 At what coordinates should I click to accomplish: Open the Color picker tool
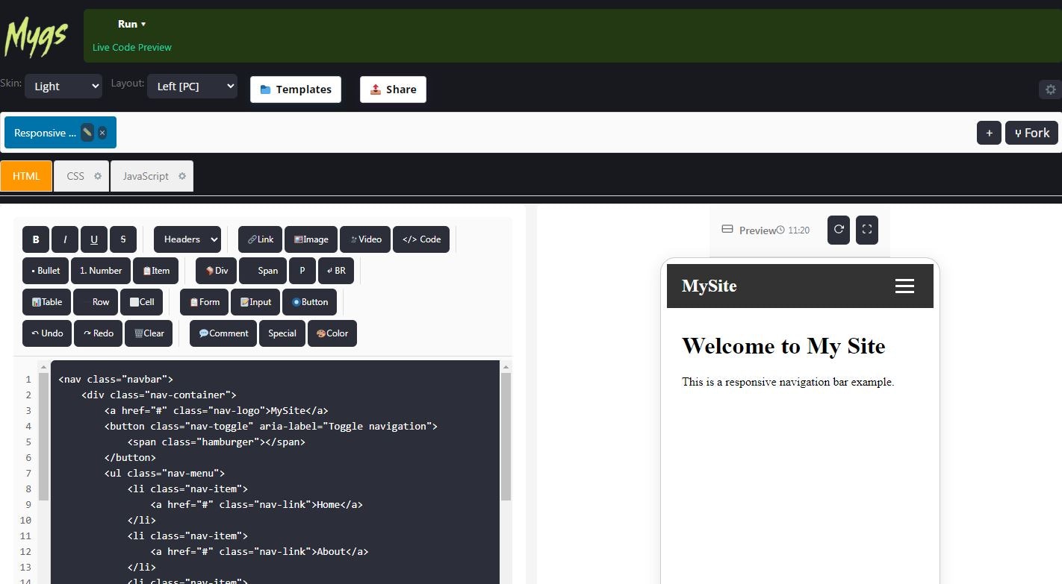point(332,333)
